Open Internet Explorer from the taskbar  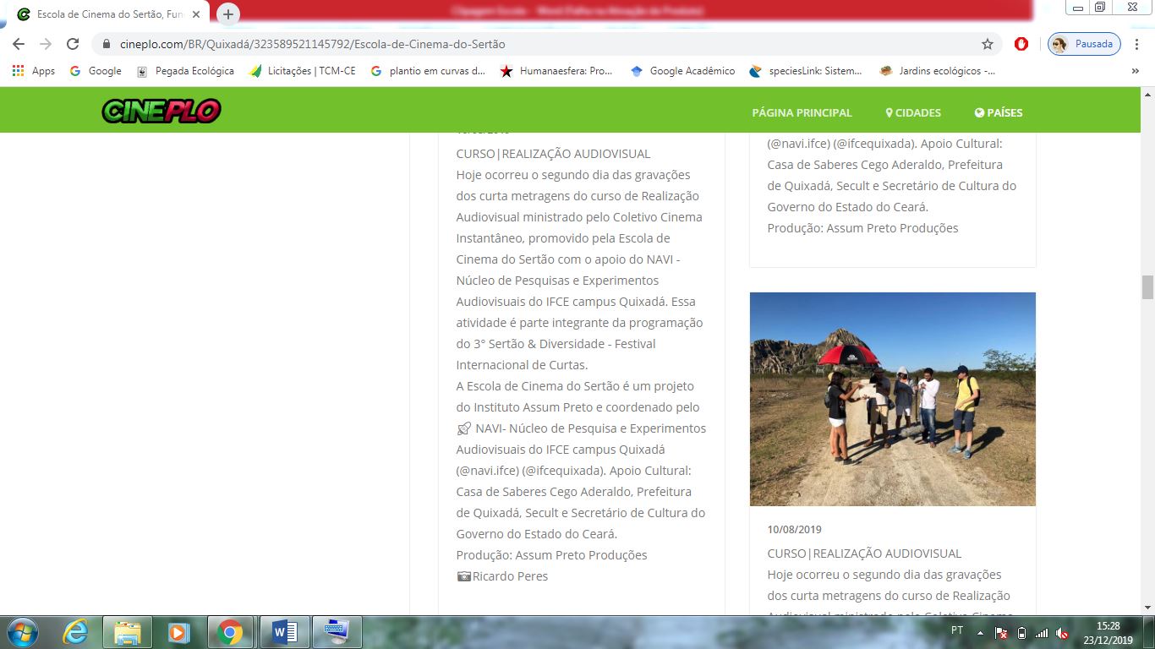point(76,632)
